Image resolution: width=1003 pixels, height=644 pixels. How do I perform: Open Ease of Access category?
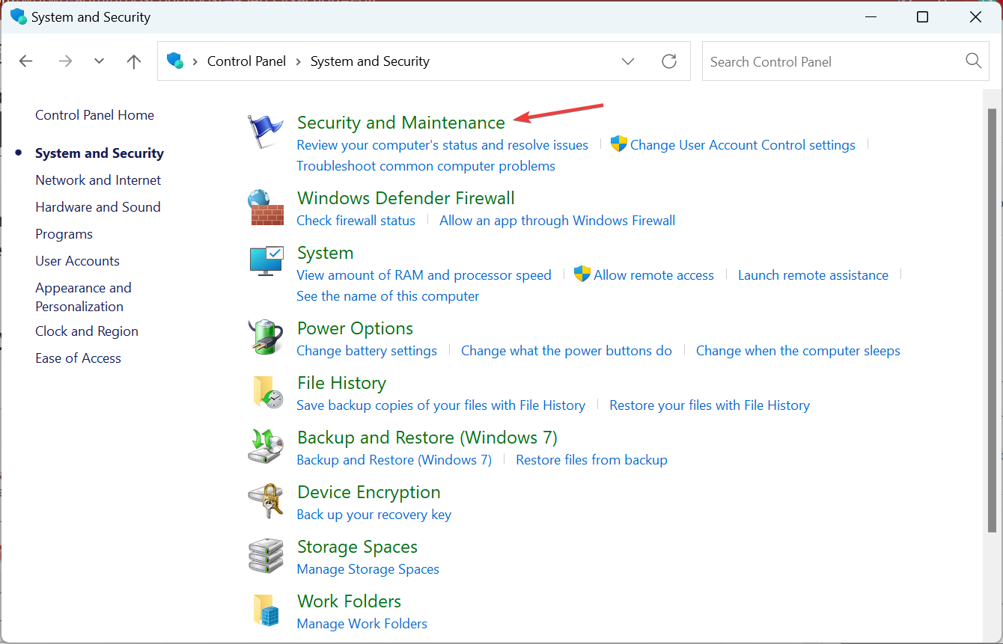78,358
